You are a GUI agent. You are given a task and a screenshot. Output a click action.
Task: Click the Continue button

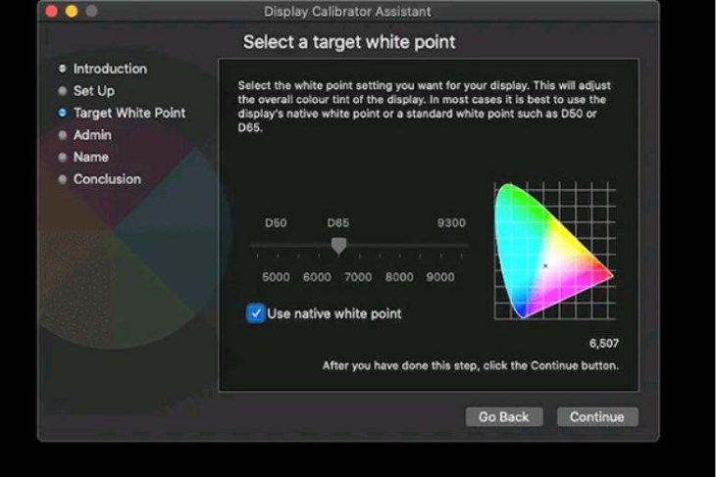coord(597,417)
